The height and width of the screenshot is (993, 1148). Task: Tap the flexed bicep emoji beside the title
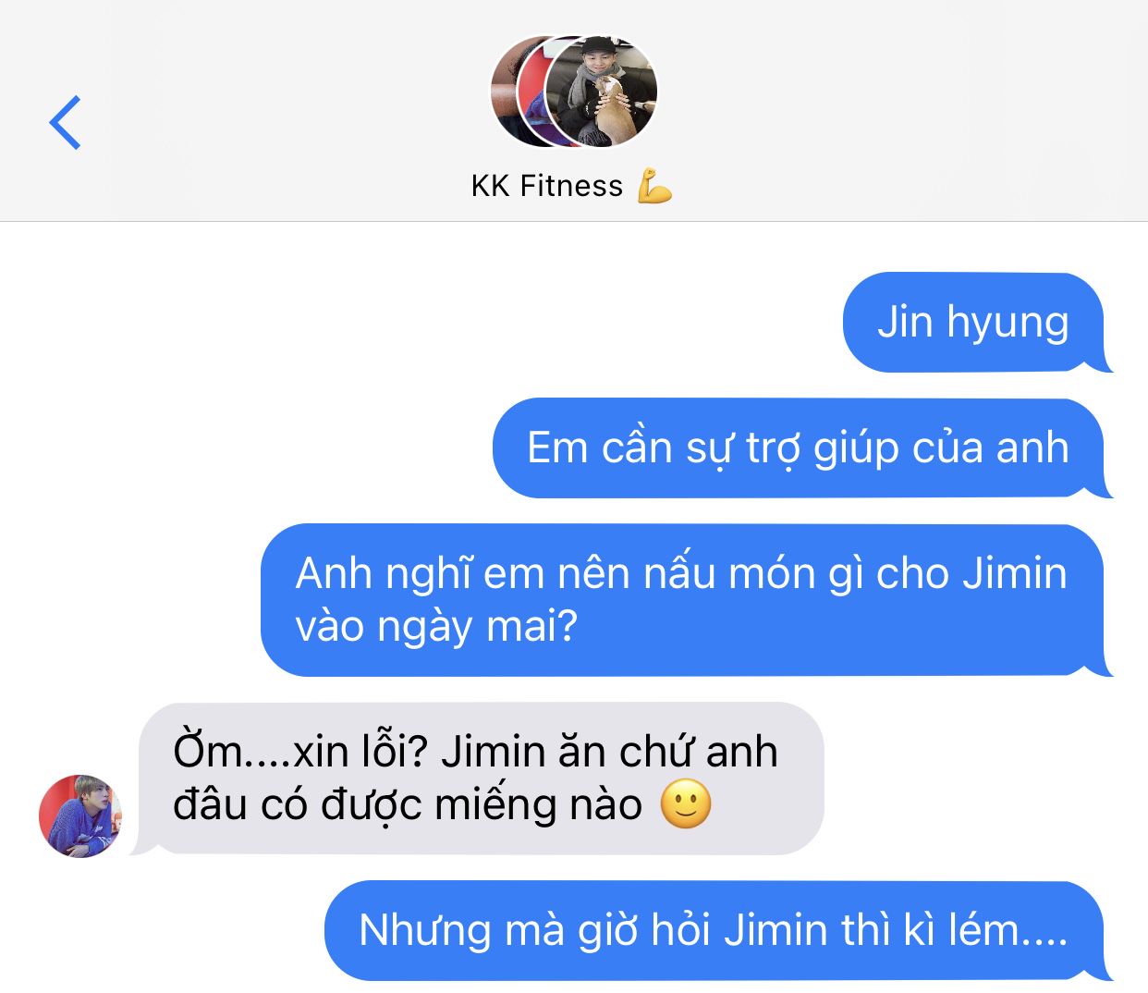click(654, 186)
